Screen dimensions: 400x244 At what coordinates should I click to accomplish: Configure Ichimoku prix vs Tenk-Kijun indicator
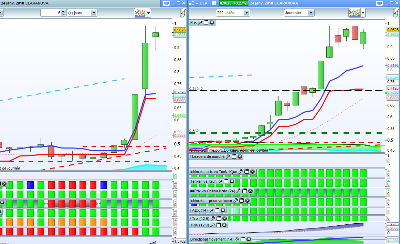(x=241, y=172)
